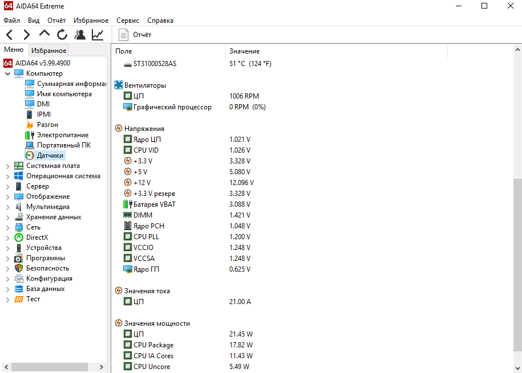Expand the Сеть node
522x373 pixels.
pyautogui.click(x=7, y=228)
